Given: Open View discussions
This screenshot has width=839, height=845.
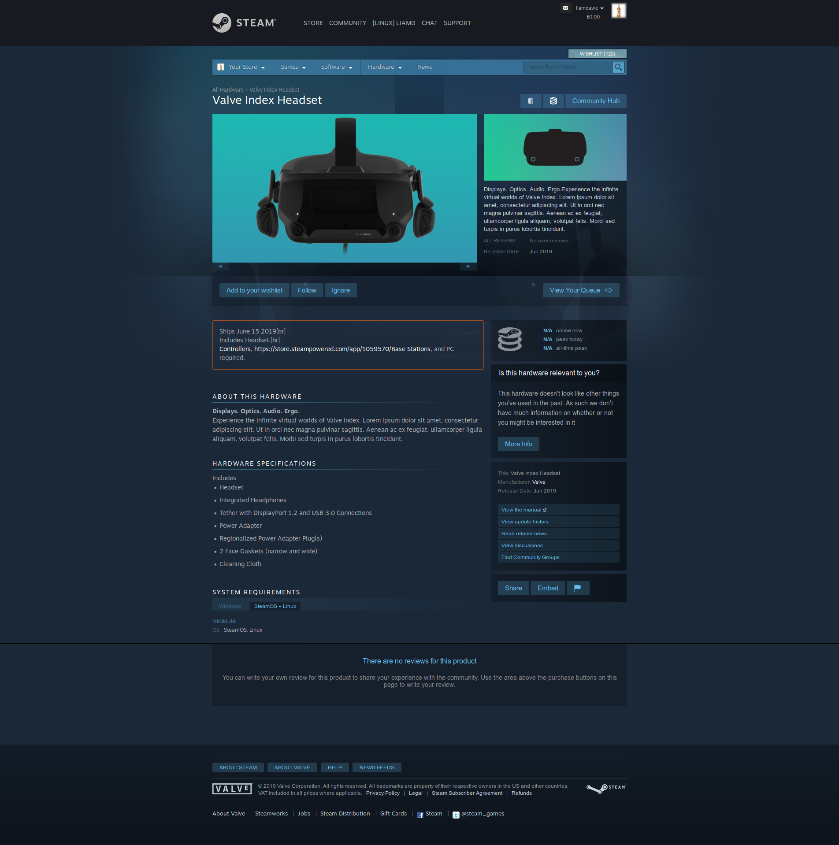Looking at the screenshot, I should (x=559, y=545).
